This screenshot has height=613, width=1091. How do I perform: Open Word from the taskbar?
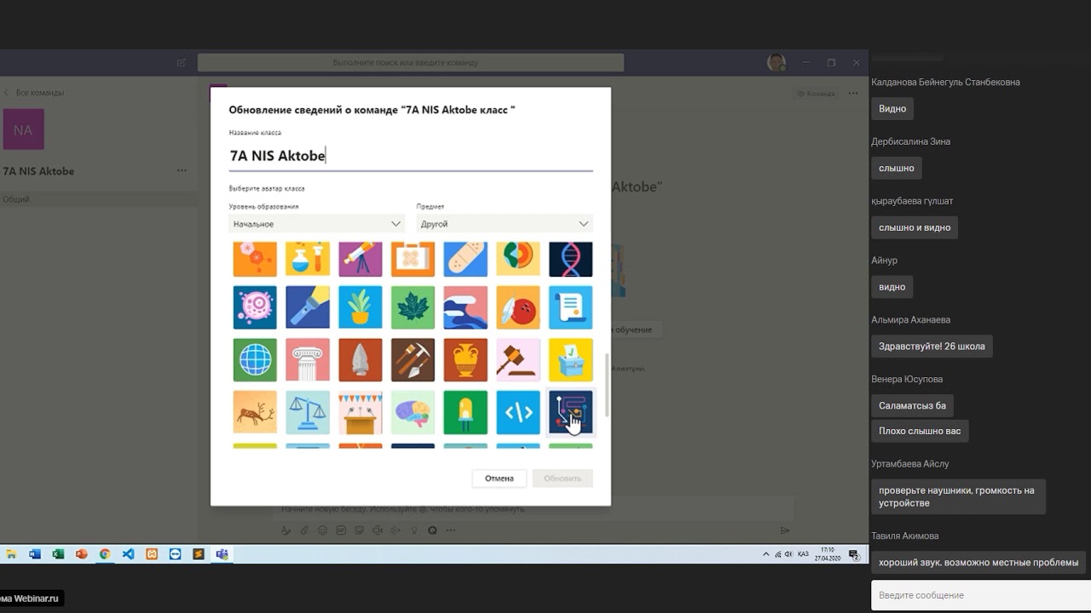point(35,553)
